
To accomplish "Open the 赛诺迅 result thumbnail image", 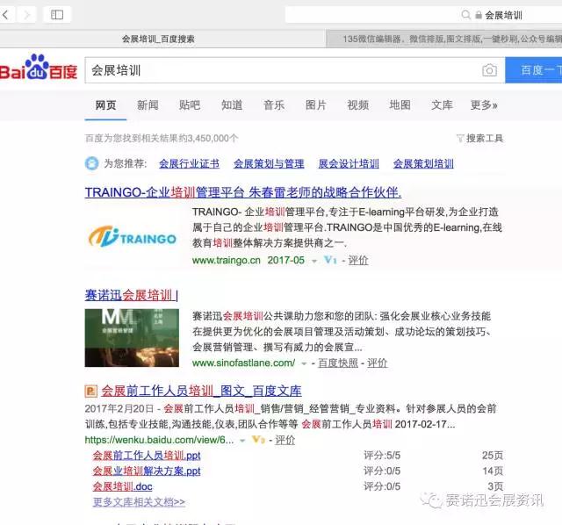I will [132, 338].
